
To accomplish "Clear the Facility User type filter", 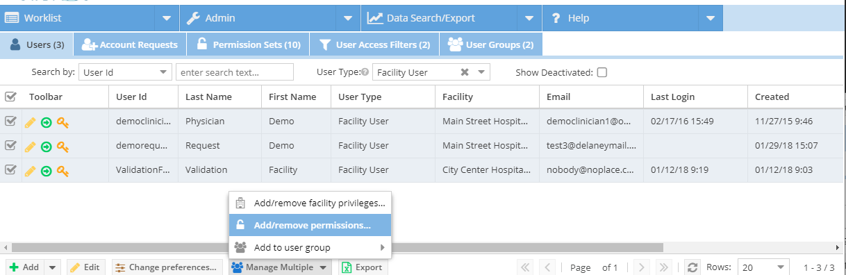I will click(465, 72).
